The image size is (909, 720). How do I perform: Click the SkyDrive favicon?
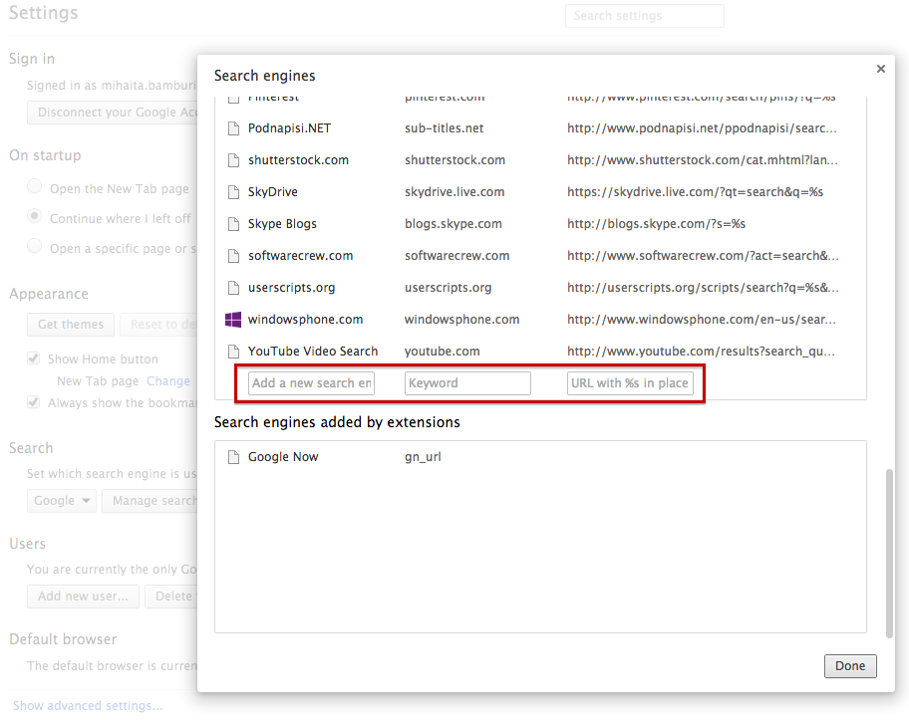pos(233,191)
